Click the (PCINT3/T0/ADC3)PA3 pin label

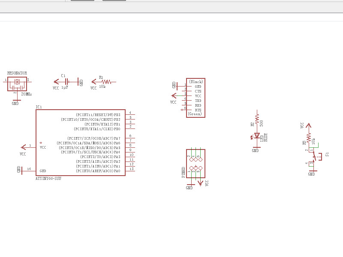tap(100, 157)
